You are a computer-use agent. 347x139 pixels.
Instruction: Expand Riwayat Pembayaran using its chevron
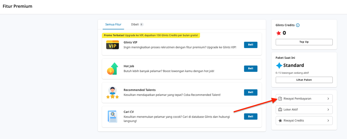click(328, 99)
